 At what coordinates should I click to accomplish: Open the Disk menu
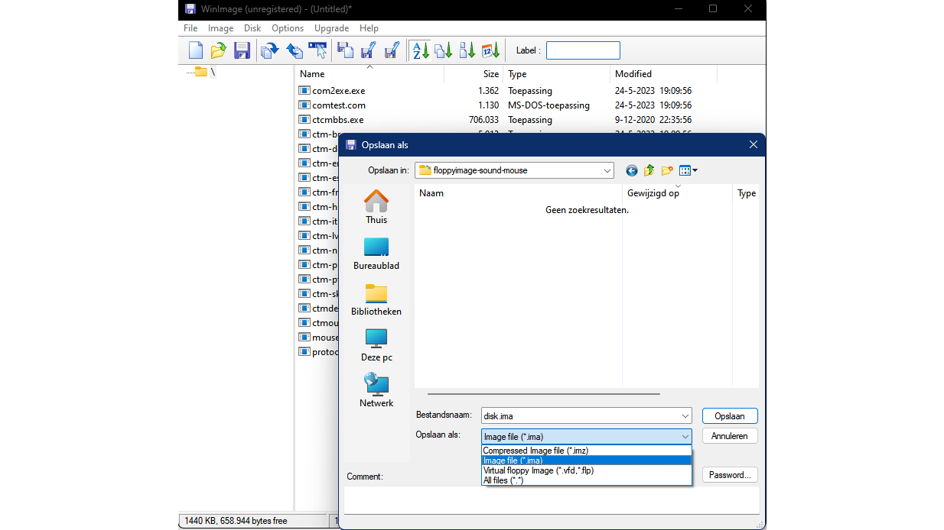click(252, 28)
